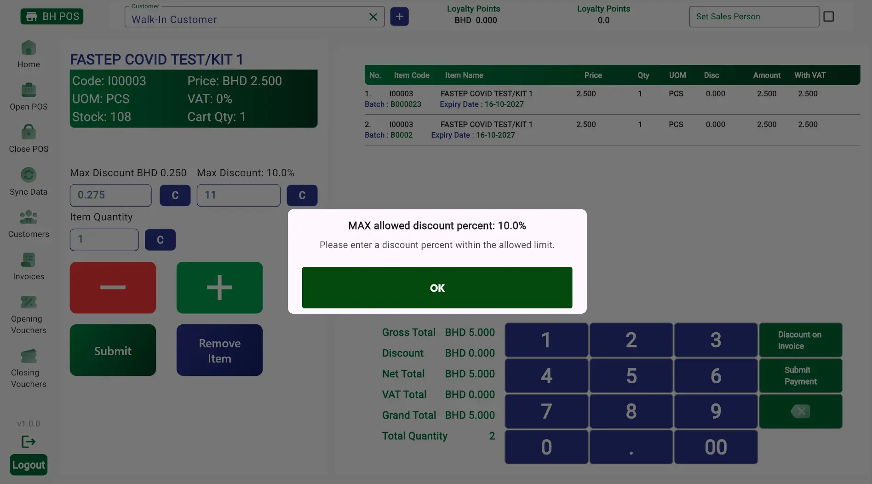Click the logout arrow icon

pos(29,442)
